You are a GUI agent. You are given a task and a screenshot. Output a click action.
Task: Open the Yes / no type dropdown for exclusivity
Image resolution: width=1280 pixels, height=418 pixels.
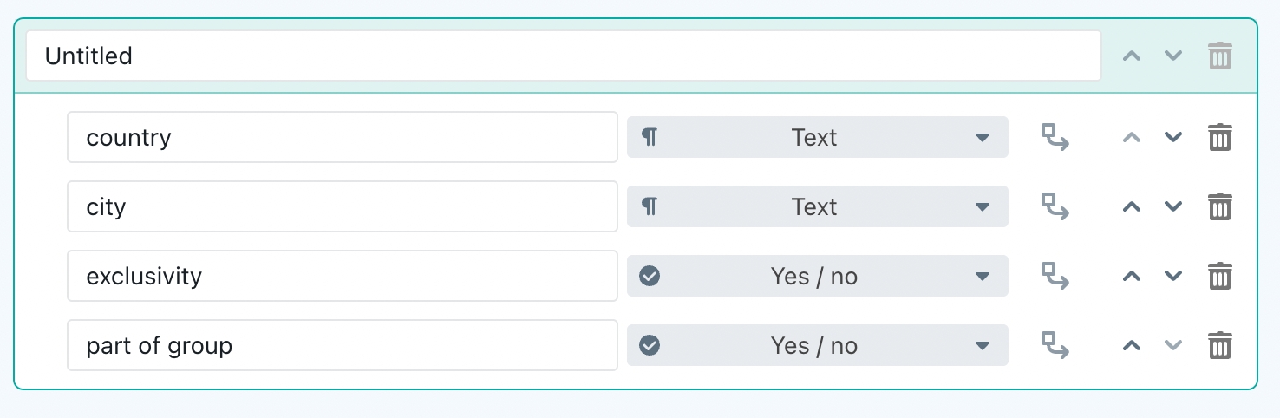pyautogui.click(x=818, y=276)
